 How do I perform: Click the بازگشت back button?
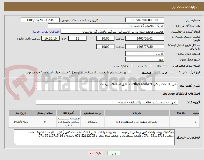[96, 153]
